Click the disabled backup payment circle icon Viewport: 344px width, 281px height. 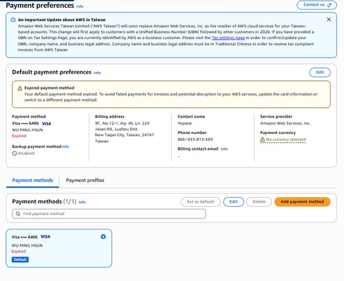coord(14,153)
